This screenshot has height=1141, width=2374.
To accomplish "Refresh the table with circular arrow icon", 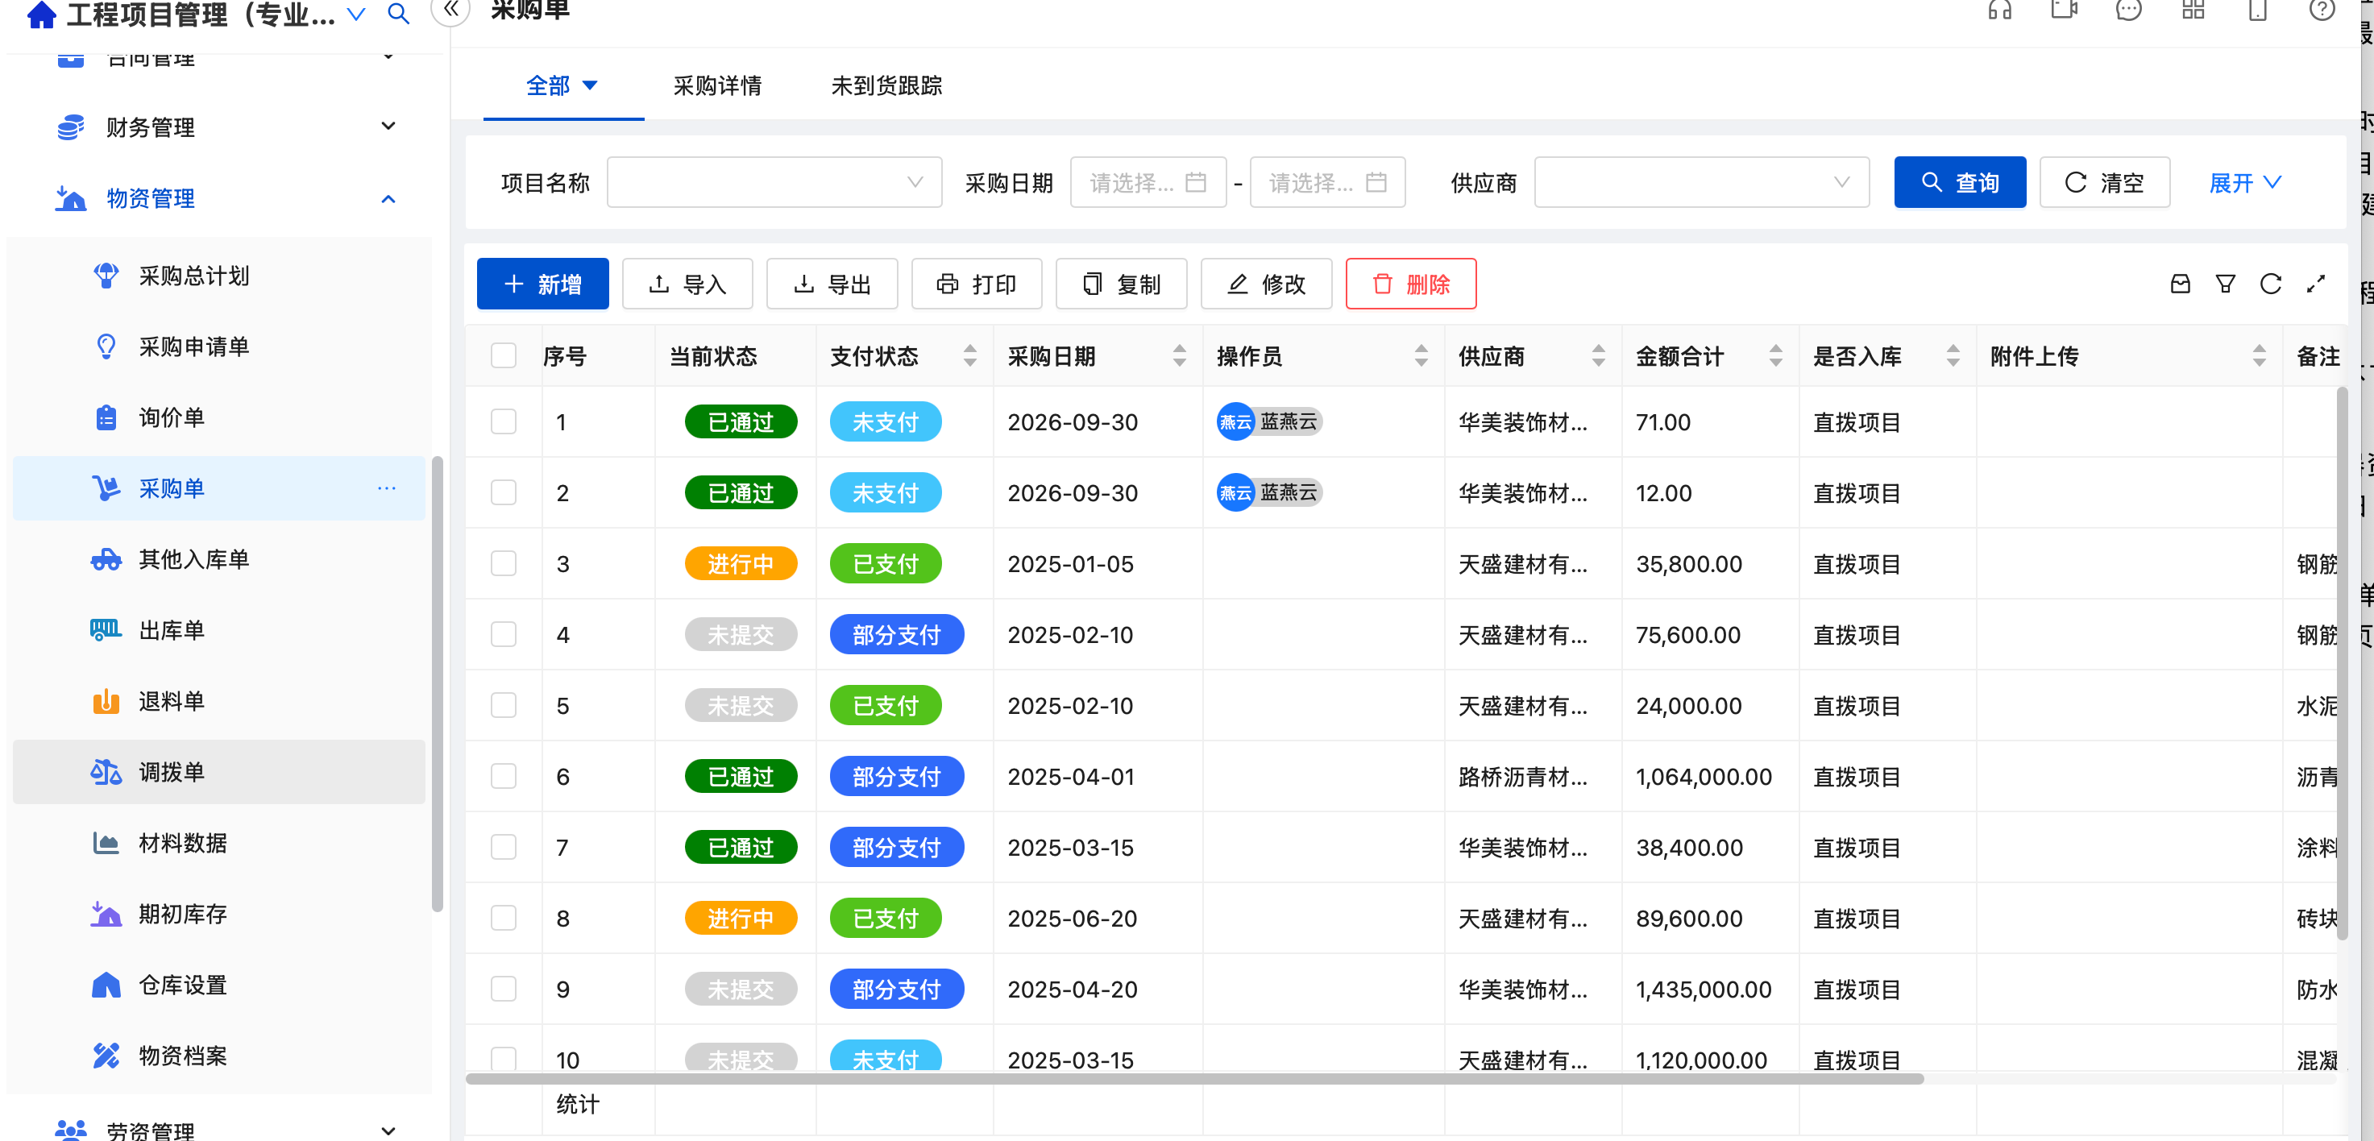I will pos(2271,284).
